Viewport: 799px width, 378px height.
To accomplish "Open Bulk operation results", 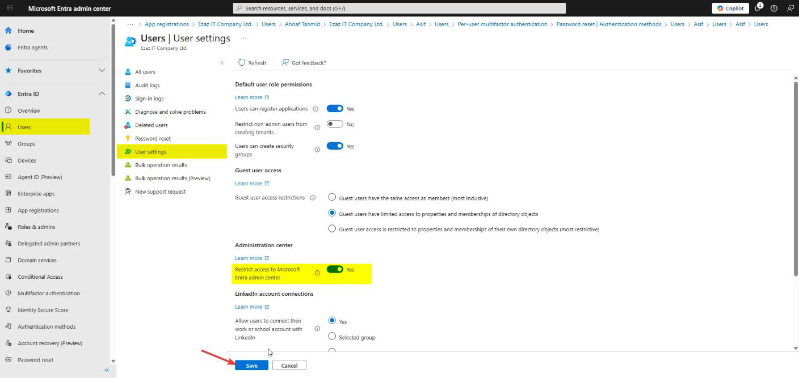I will (x=161, y=165).
